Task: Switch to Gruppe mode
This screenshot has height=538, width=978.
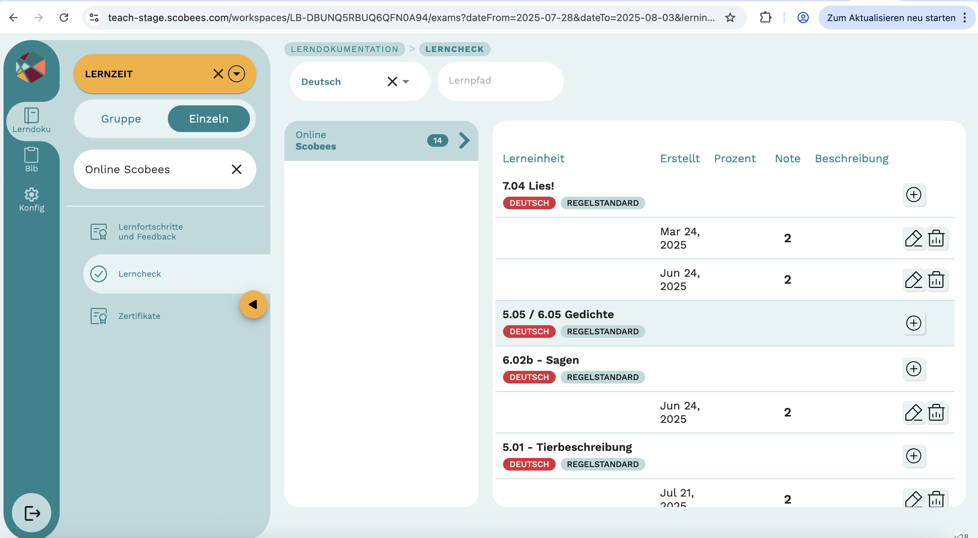Action: [x=121, y=119]
